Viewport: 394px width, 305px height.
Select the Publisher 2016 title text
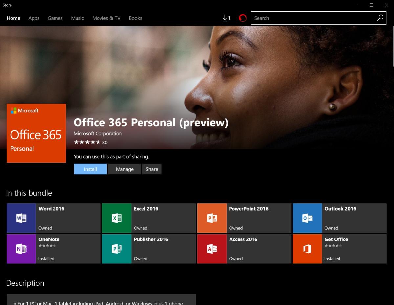pyautogui.click(x=151, y=239)
